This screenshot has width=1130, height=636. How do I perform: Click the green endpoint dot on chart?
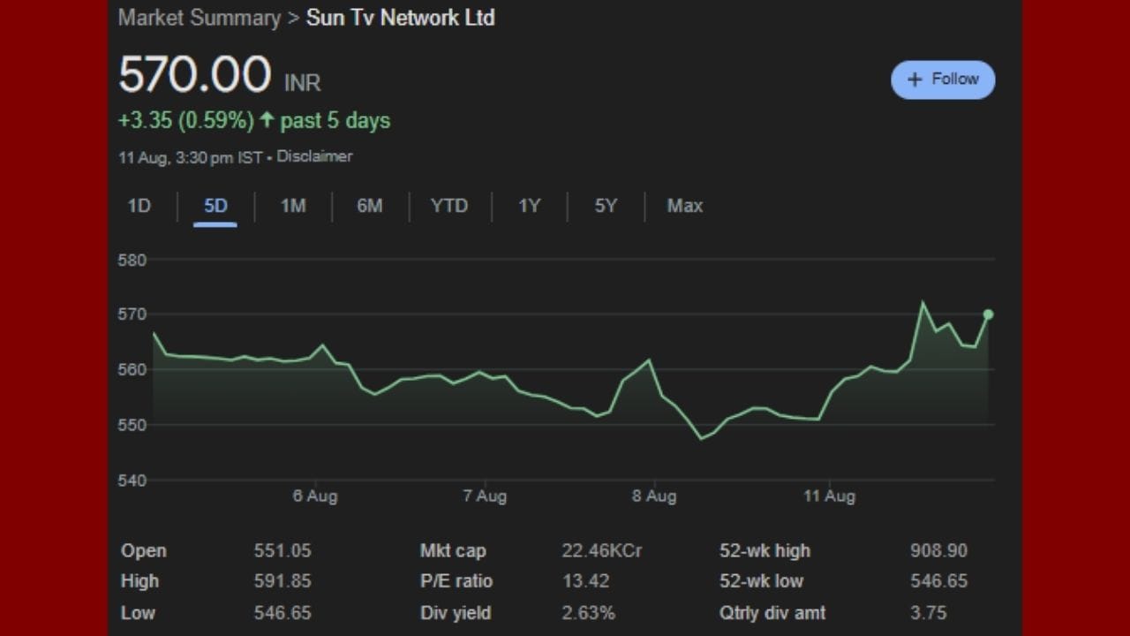pyautogui.click(x=988, y=314)
